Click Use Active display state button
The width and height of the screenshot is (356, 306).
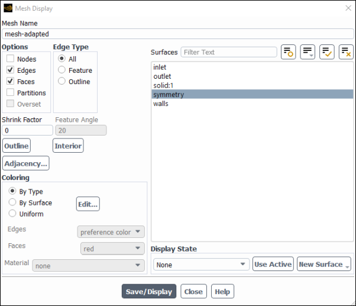pyautogui.click(x=273, y=264)
